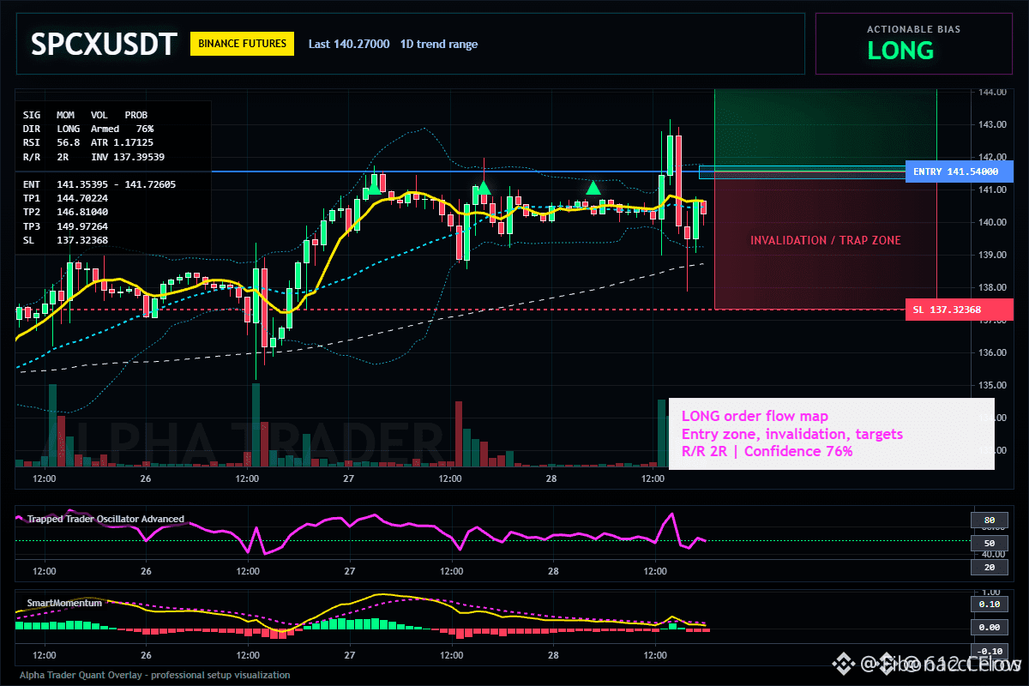Click the -0.10 scale label on SmartMomentum

[x=989, y=651]
